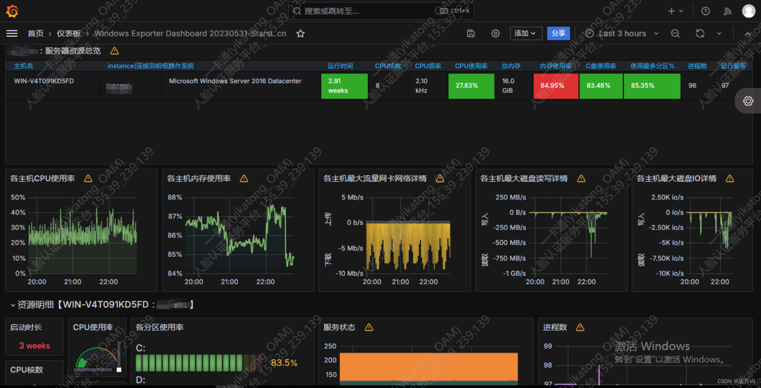Click the clock icon in time picker
Screen dimensions: 761x388
(590, 34)
